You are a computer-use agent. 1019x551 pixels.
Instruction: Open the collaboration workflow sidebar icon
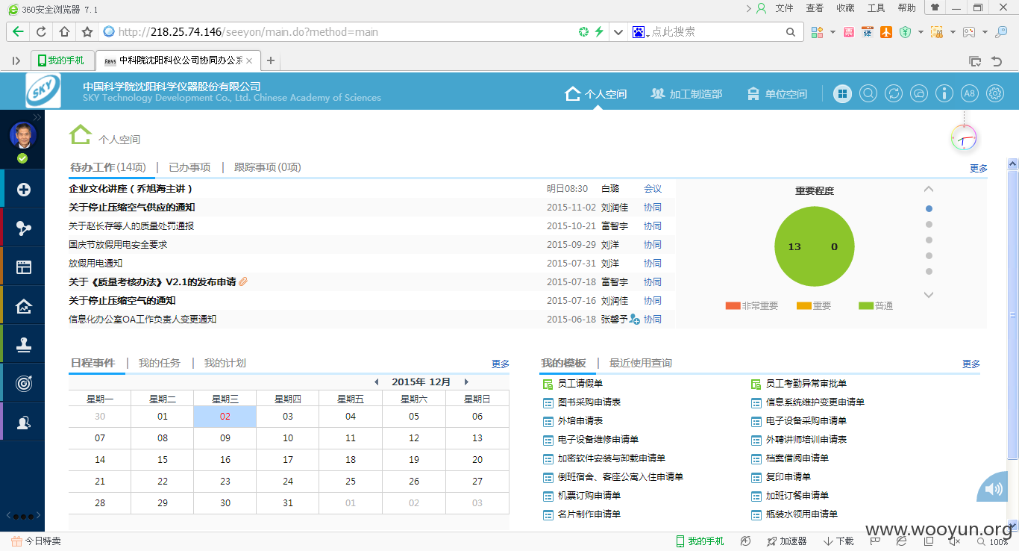[x=24, y=228]
